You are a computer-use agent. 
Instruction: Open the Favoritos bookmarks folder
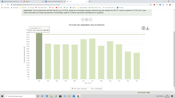coord(23,8)
